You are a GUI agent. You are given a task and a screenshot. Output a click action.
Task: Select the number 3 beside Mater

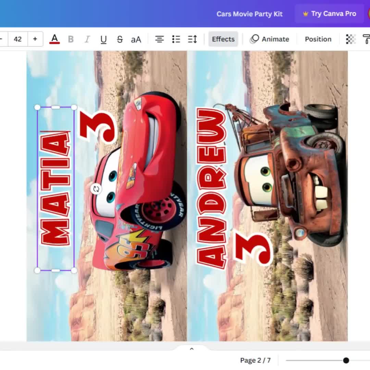[x=254, y=250]
